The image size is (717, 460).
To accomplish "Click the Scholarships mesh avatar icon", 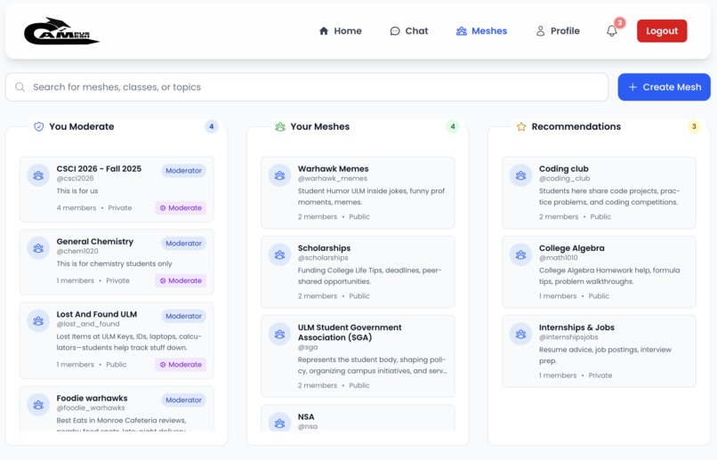I will pos(280,254).
